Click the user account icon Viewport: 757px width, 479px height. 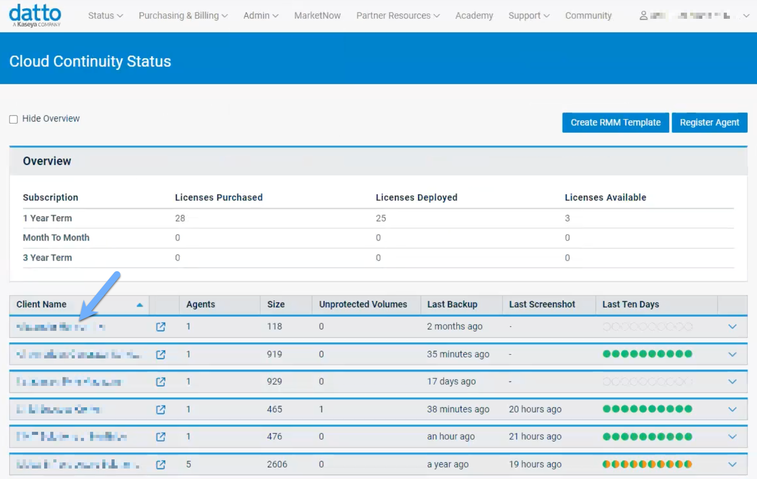click(643, 16)
